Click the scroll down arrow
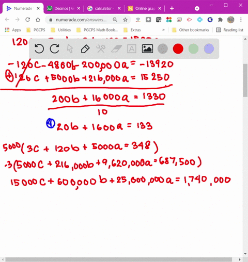248x262 pixels. pos(245,254)
